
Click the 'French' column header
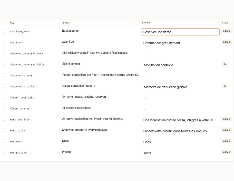tap(146, 23)
